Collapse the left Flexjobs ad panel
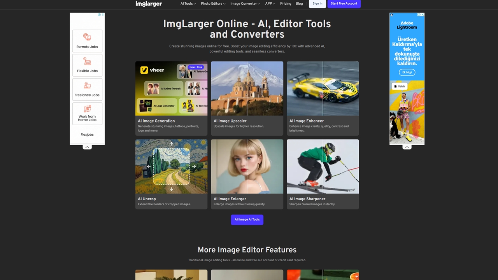The height and width of the screenshot is (280, 498). (x=87, y=147)
